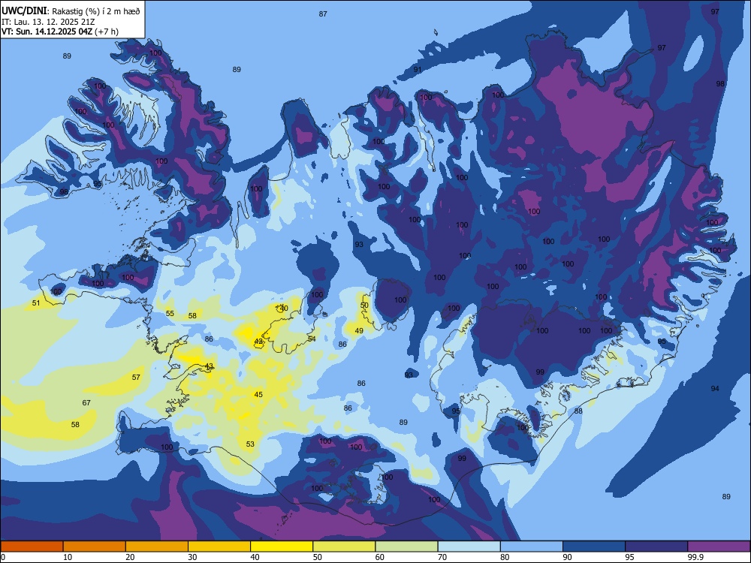
Task: Click the pale blue 70–80 legend swatch
Action: 469,546
